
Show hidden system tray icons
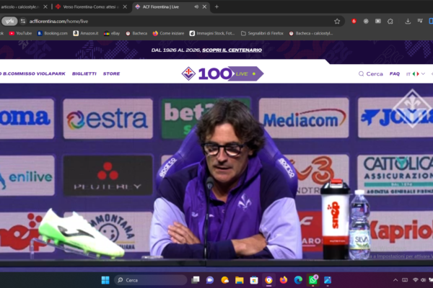395,280
